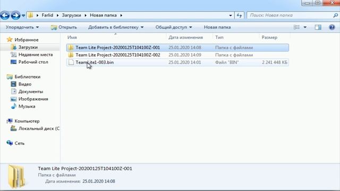Click the Сеть network icon
The image size is (340, 191).
pyautogui.click(x=10, y=143)
